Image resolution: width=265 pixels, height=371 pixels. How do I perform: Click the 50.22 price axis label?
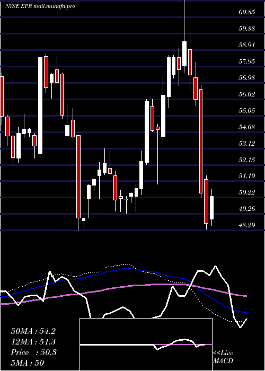pyautogui.click(x=247, y=192)
